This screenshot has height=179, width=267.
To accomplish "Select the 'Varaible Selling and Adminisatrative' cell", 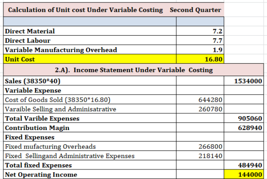I will coord(90,109).
